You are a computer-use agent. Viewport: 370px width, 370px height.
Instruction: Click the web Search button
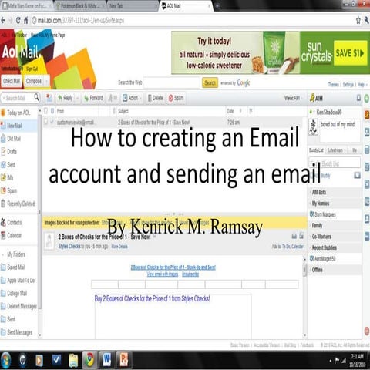(x=210, y=82)
